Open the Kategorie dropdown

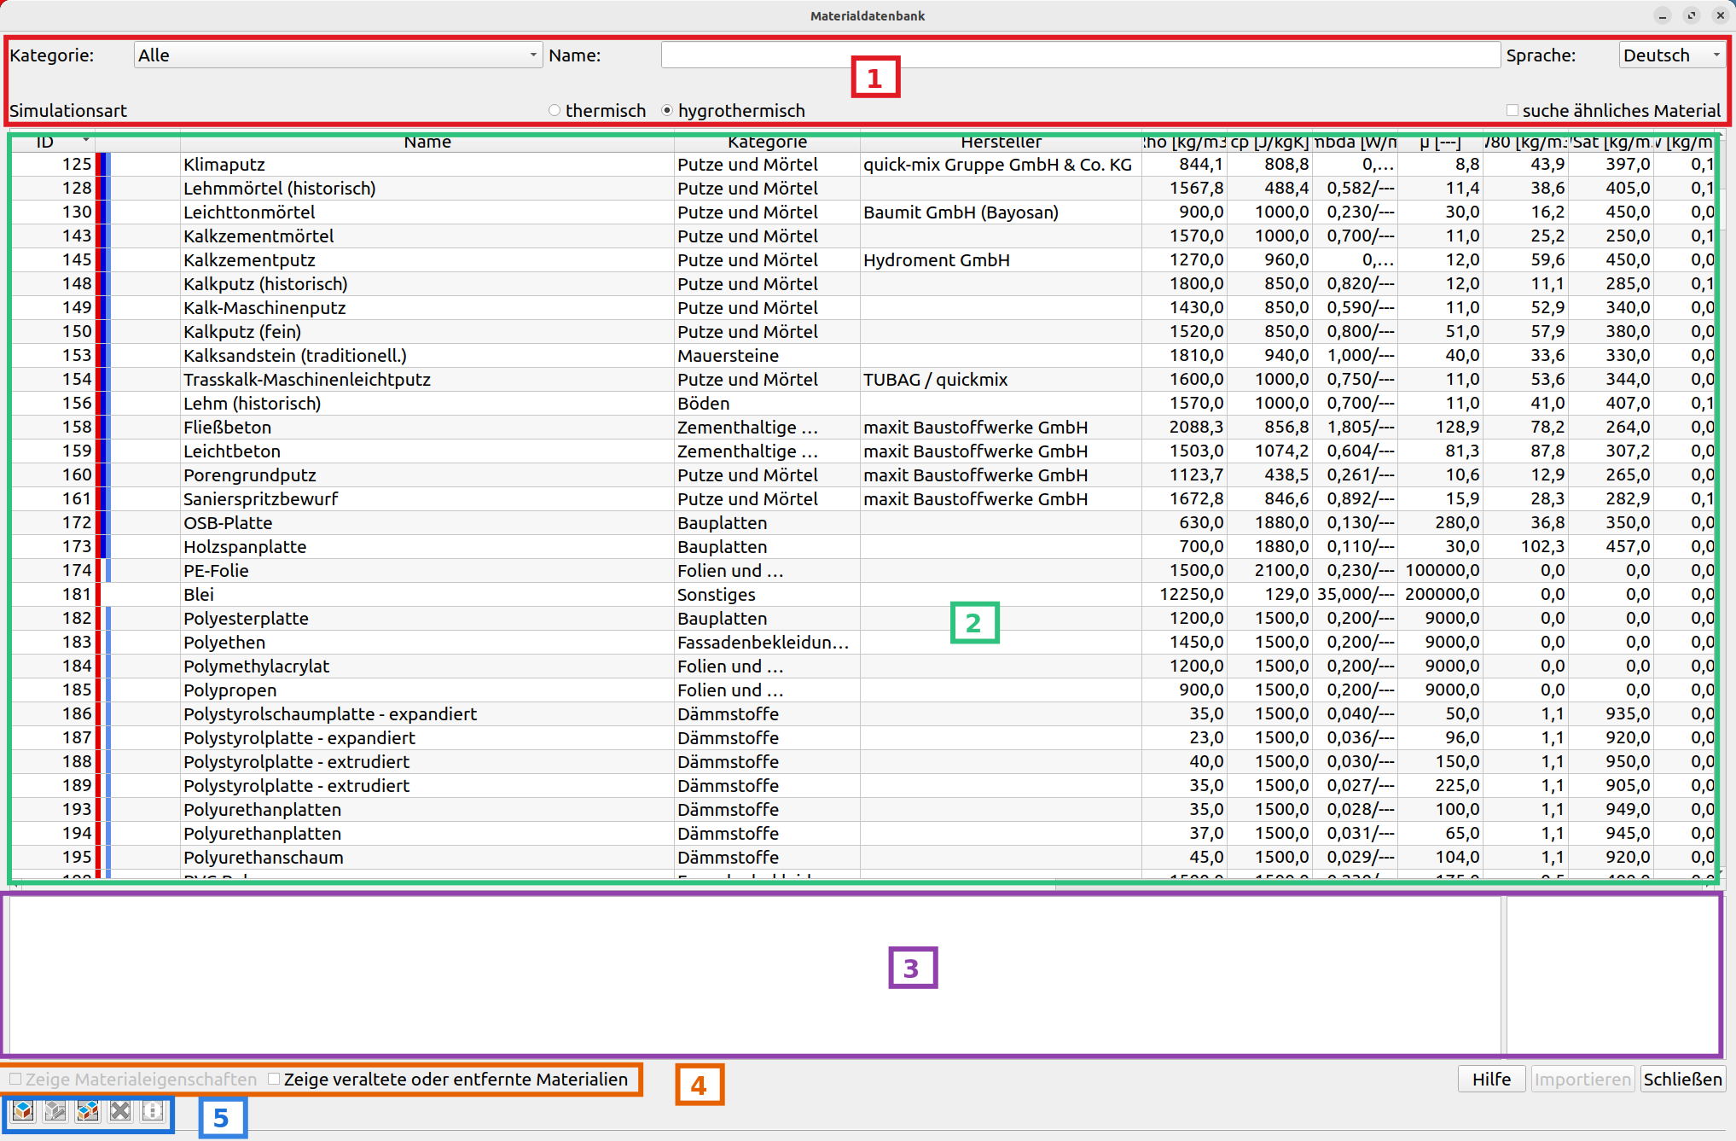(338, 55)
